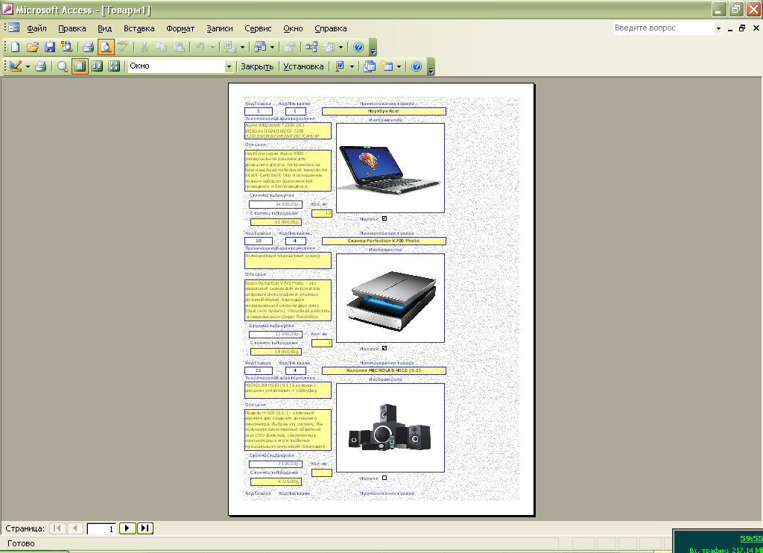Toggle One Page preview layout

coord(80,66)
